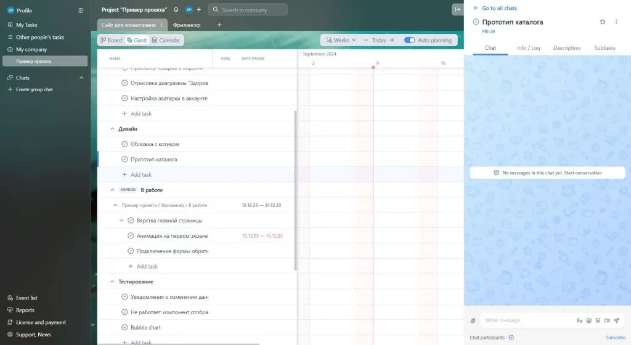The height and width of the screenshot is (345, 631).
Task: Complete task via circle in chat header
Action: (x=476, y=22)
